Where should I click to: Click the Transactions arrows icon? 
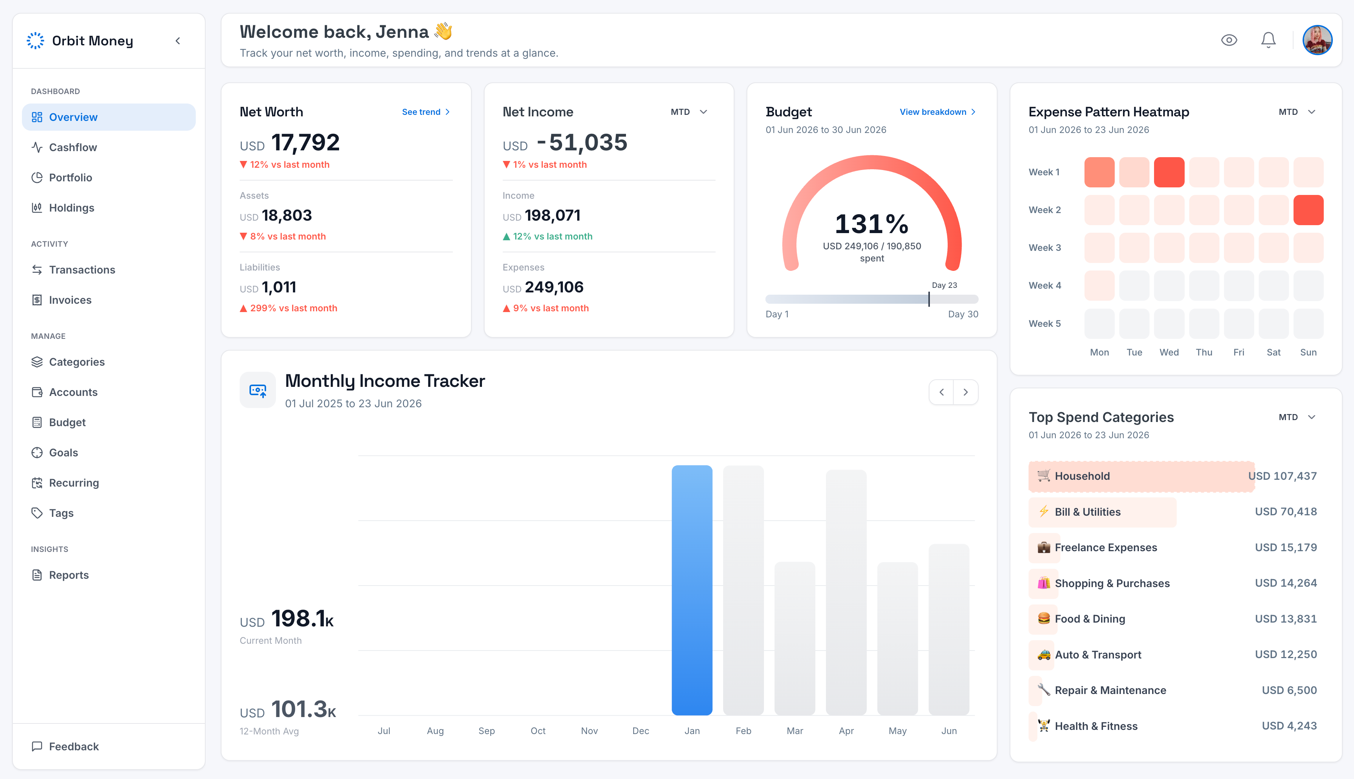coord(37,270)
